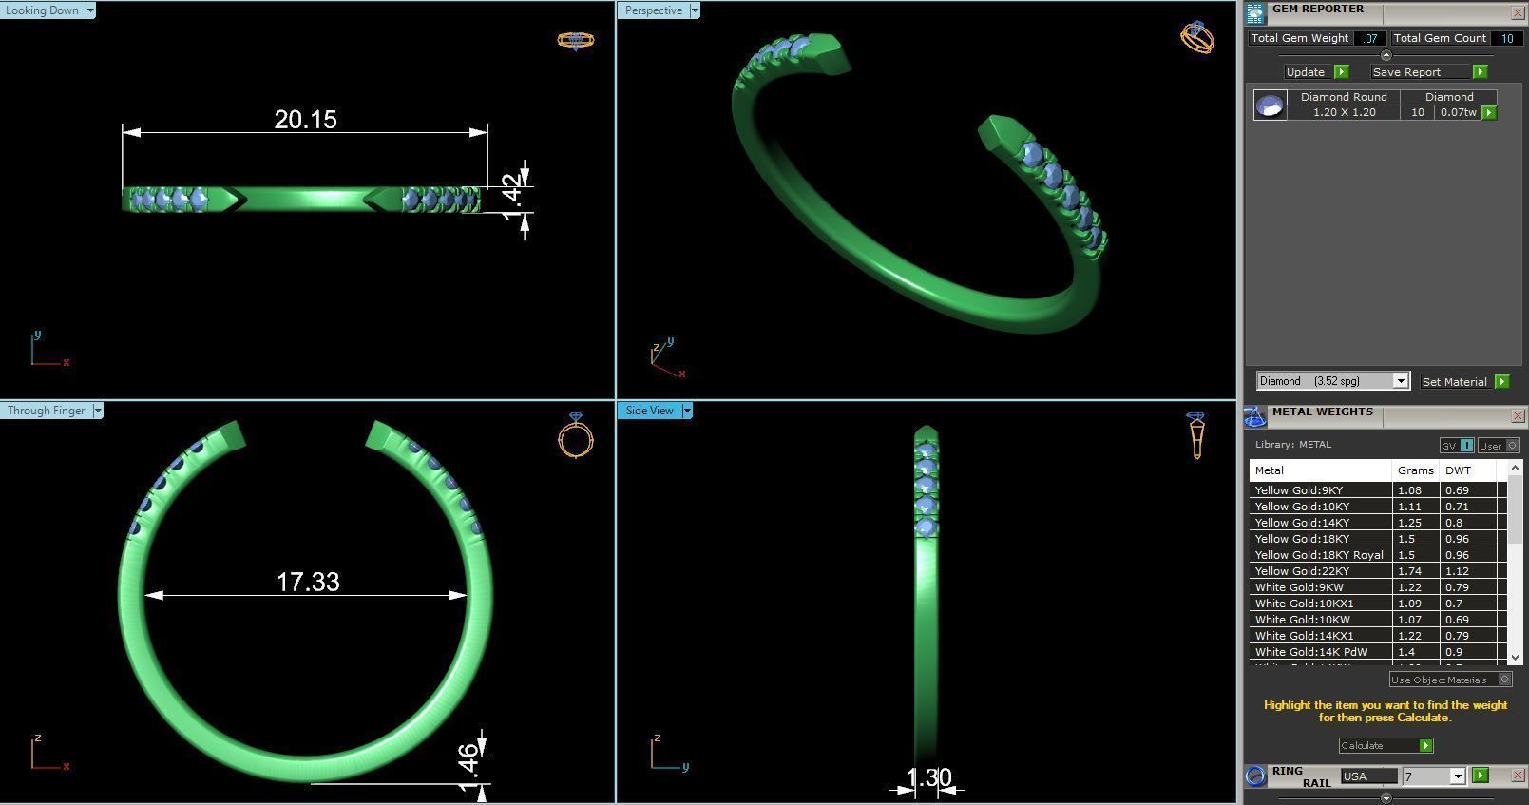Click green arrow next to Update
The width and height of the screenshot is (1529, 805).
1341,71
